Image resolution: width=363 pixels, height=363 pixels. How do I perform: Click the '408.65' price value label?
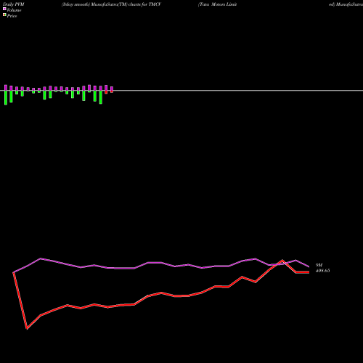coord(323,271)
